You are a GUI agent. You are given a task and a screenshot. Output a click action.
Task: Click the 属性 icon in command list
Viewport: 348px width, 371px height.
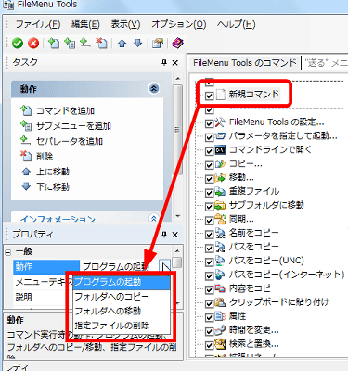coord(220,316)
